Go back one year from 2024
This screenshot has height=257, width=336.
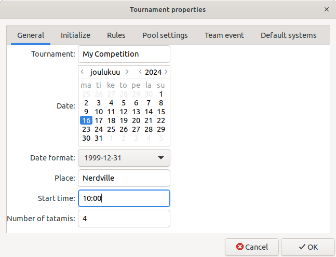coord(140,72)
